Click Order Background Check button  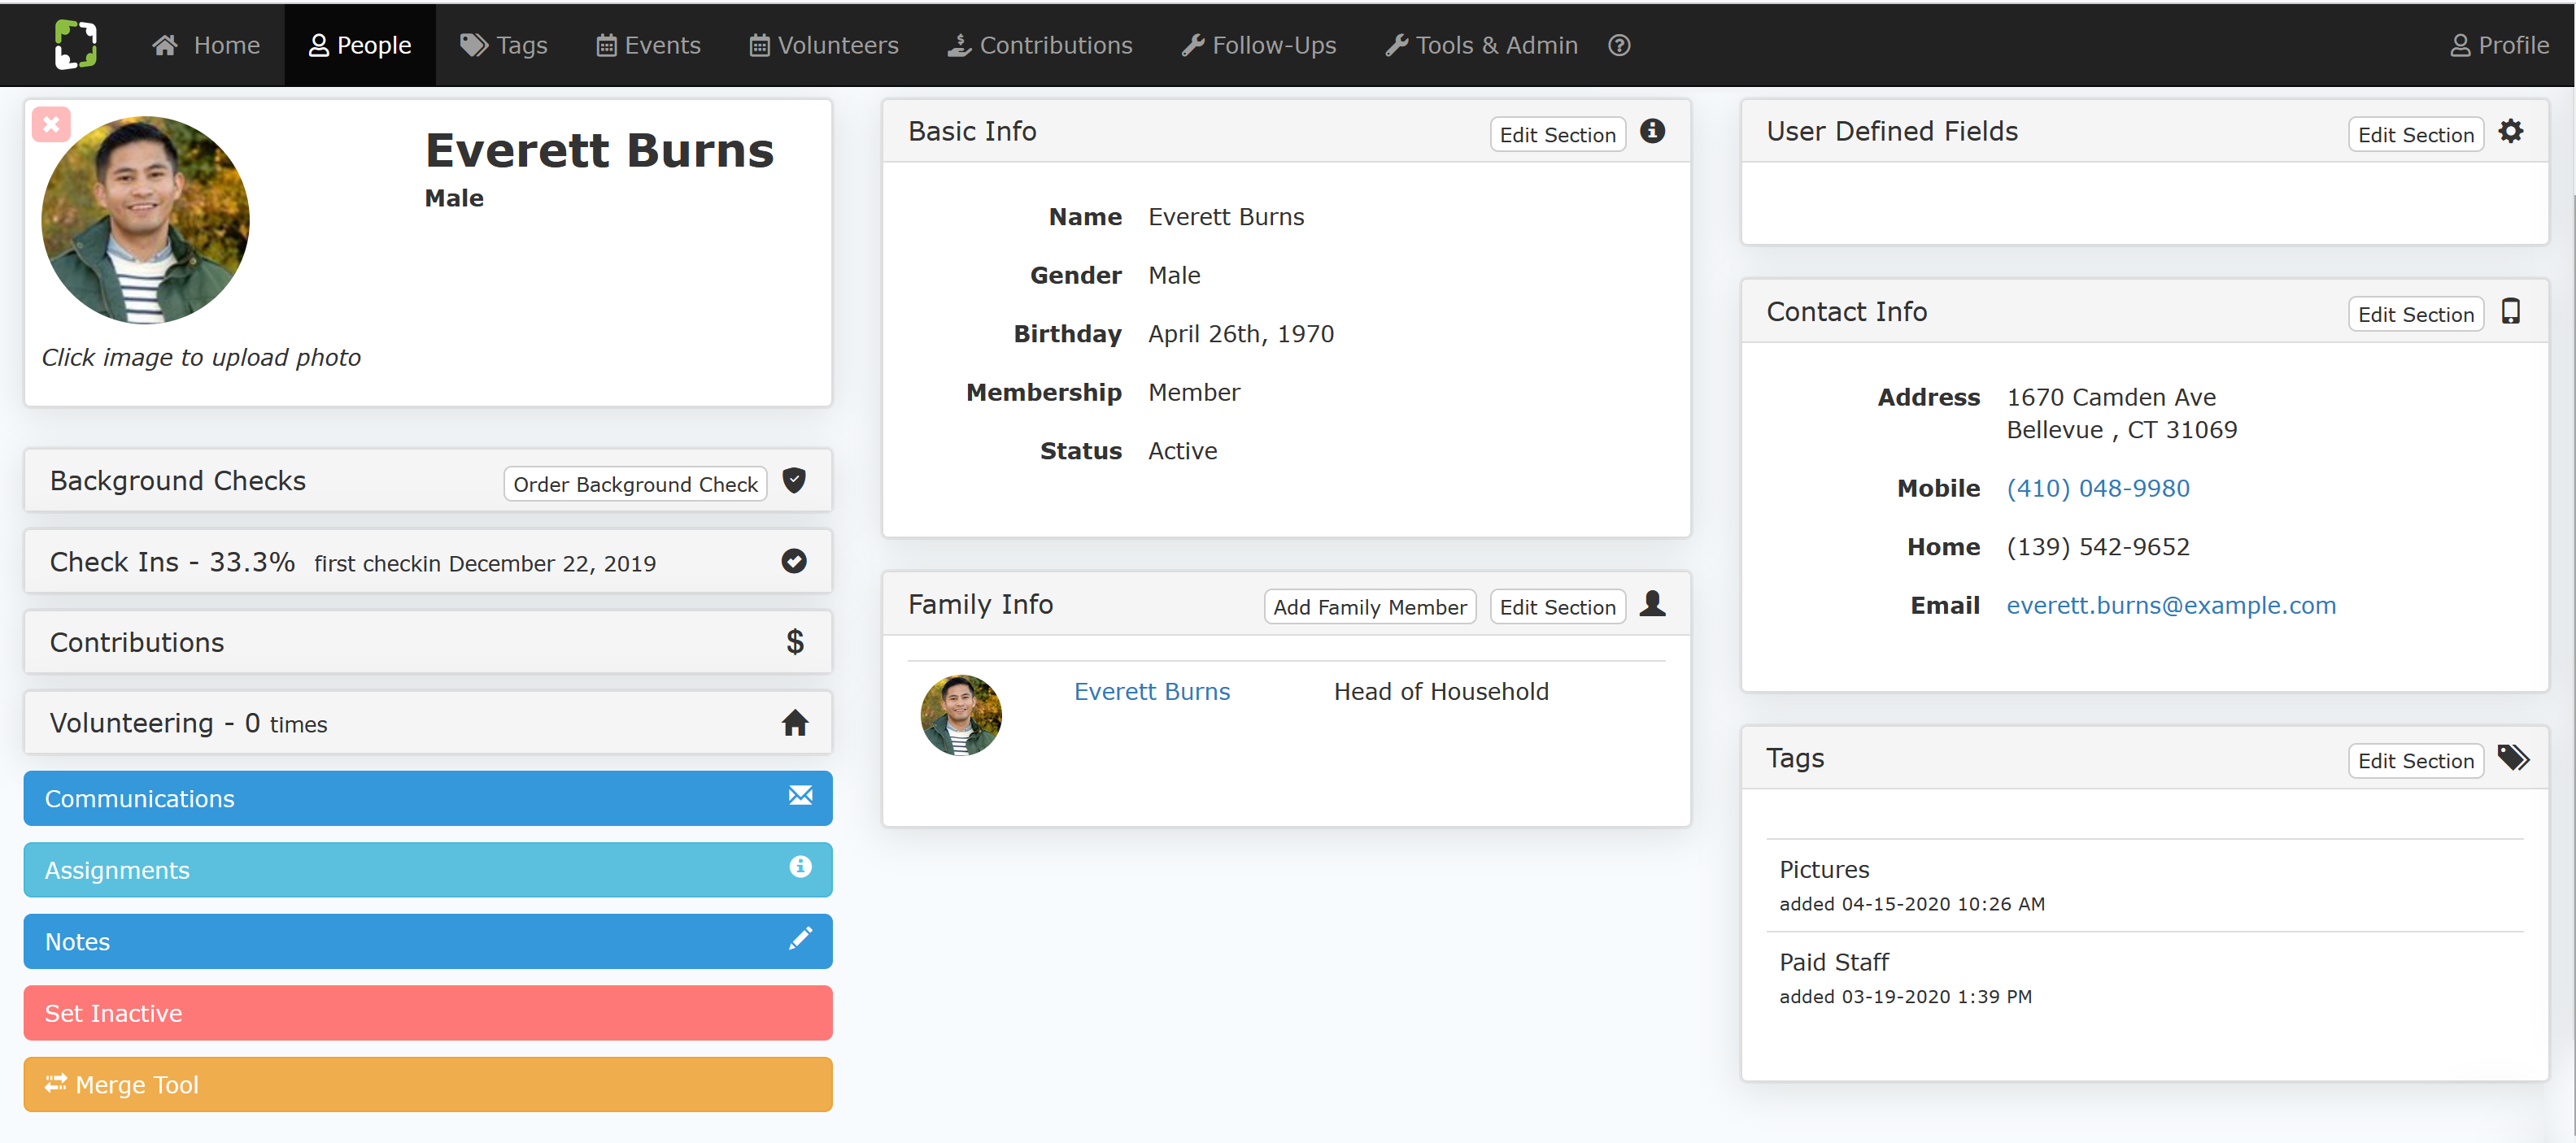pyautogui.click(x=635, y=485)
